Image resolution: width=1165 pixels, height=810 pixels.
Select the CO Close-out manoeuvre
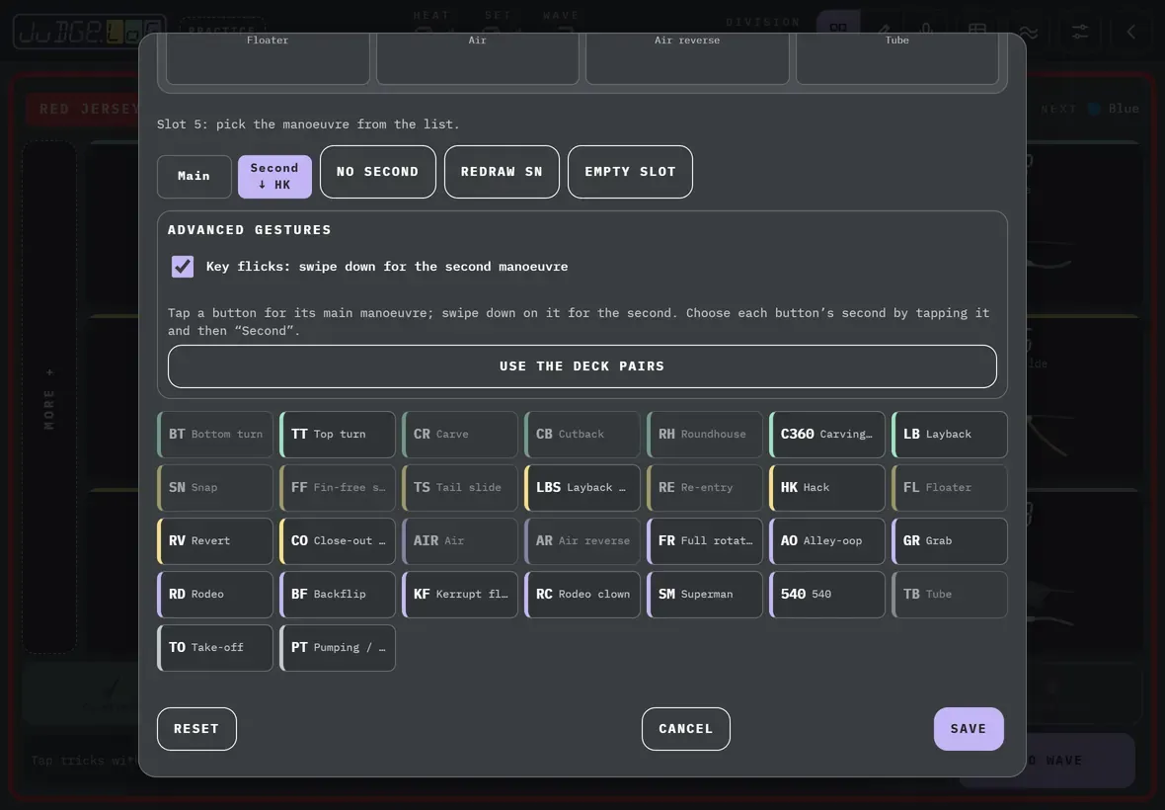338,541
